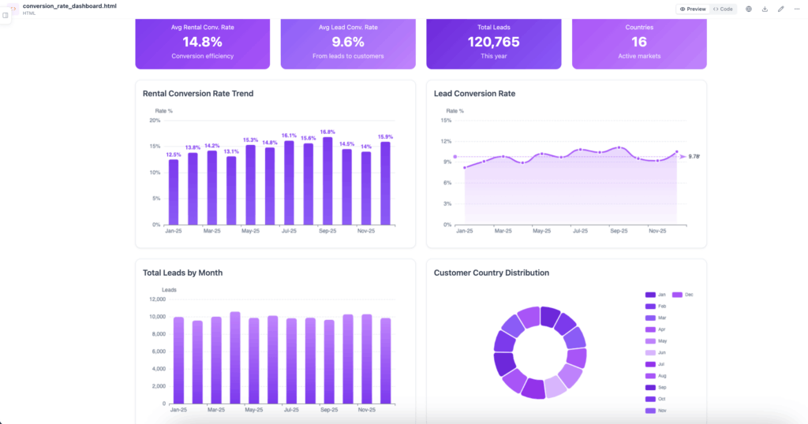Click the 12.5% bar value label

tap(174, 154)
